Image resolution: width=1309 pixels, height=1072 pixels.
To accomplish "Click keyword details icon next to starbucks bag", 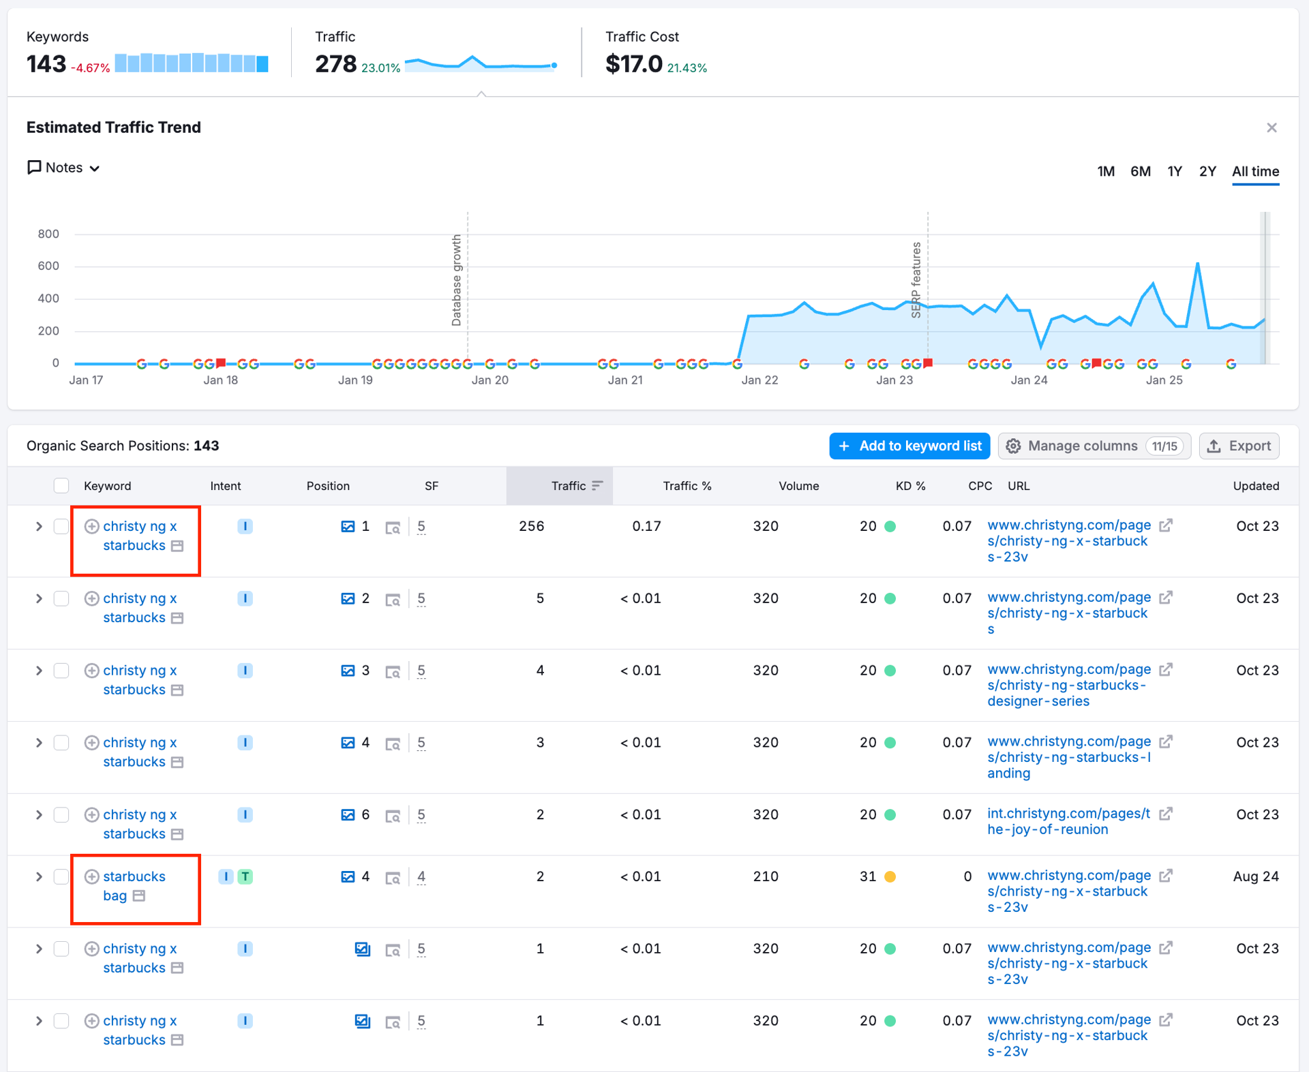I will (139, 895).
